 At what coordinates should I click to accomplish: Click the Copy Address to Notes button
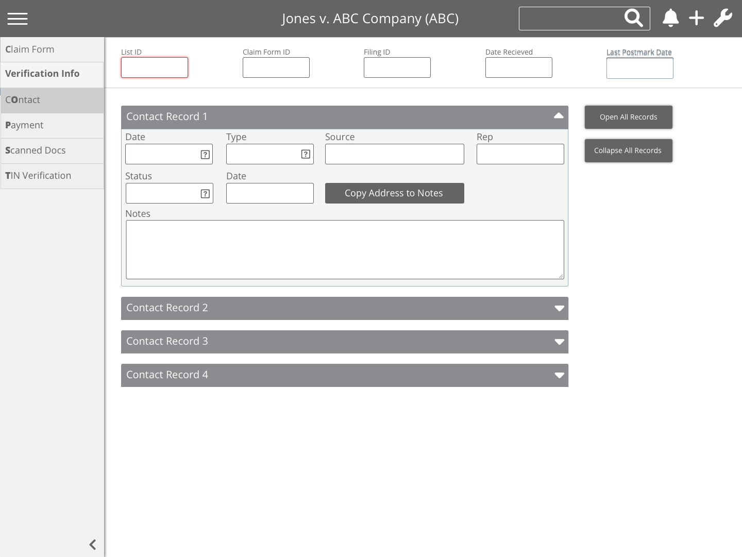(x=394, y=193)
